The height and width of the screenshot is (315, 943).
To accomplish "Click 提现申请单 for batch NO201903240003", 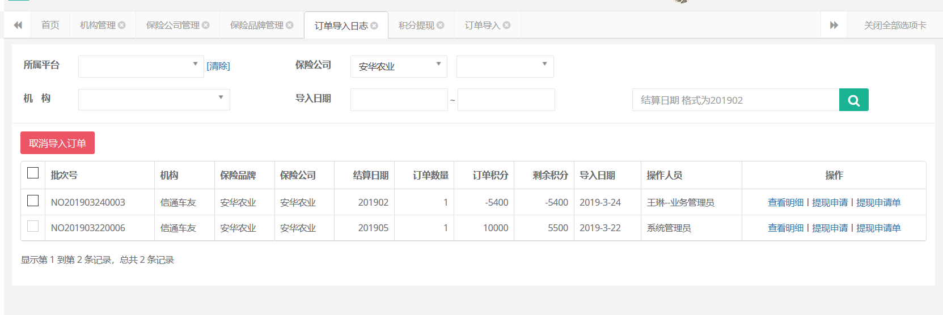I will click(878, 202).
